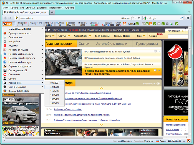Expand the testapi@ya.ru account submenu
The image size is (194, 145).
23,29
